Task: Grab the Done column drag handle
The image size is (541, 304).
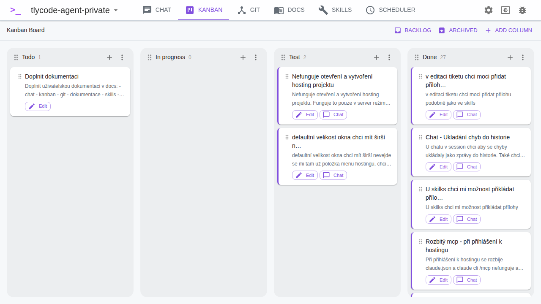Action: point(417,57)
